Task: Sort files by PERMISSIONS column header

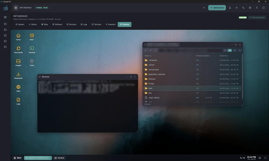Action: (201, 56)
